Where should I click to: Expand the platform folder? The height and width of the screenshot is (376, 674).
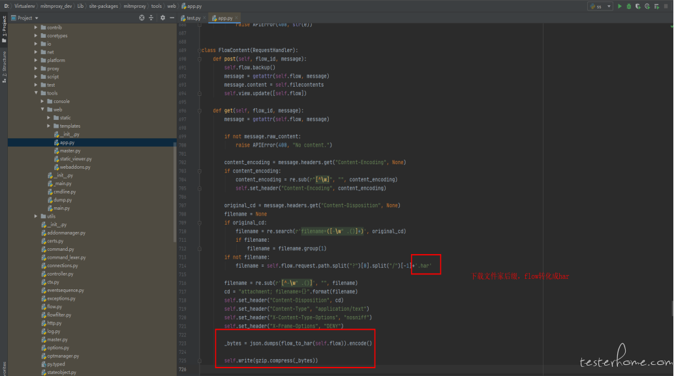coord(36,60)
